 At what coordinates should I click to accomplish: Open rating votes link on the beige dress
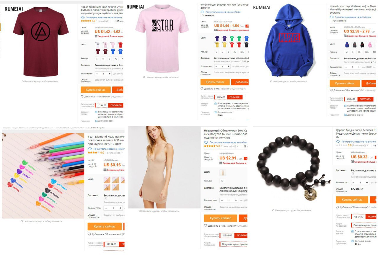pos(229,146)
